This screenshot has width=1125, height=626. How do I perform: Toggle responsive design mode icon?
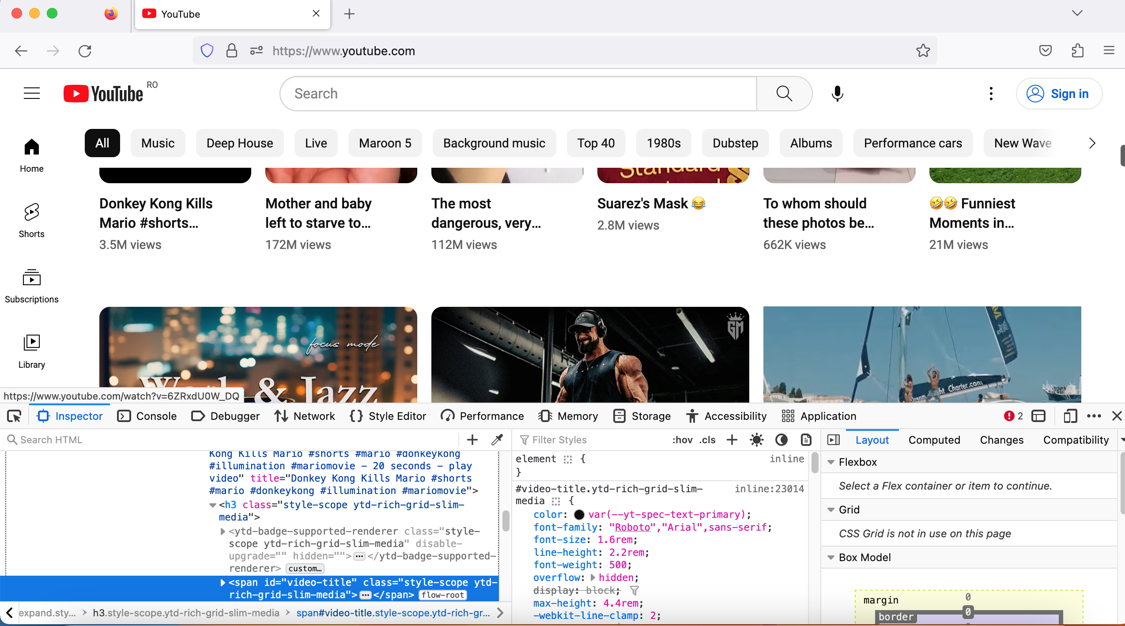[1070, 416]
